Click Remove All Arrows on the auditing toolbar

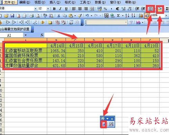(x=35, y=22)
